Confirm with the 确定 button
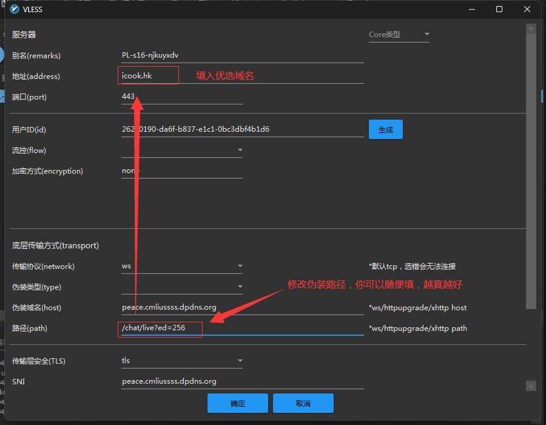The image size is (546, 425). coord(238,403)
